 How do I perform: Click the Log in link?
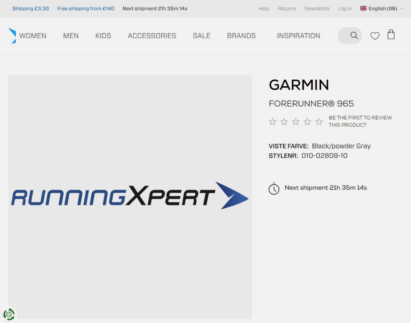pyautogui.click(x=345, y=9)
